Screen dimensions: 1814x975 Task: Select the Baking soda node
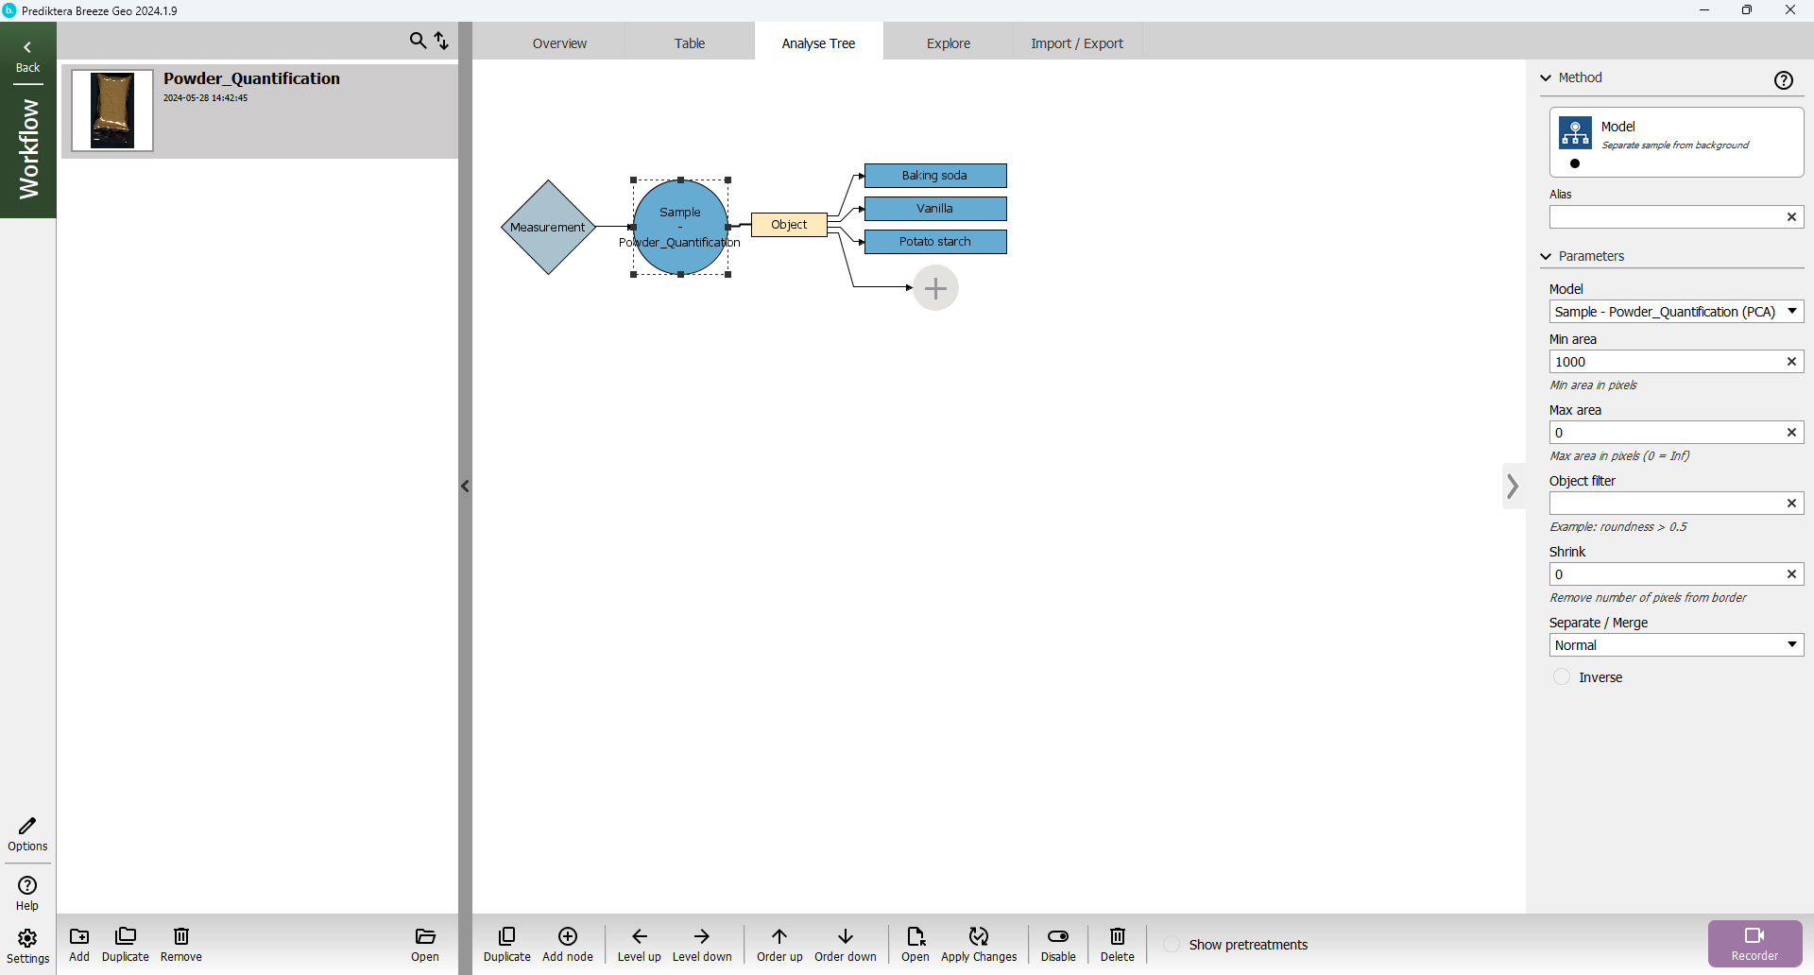tap(934, 176)
